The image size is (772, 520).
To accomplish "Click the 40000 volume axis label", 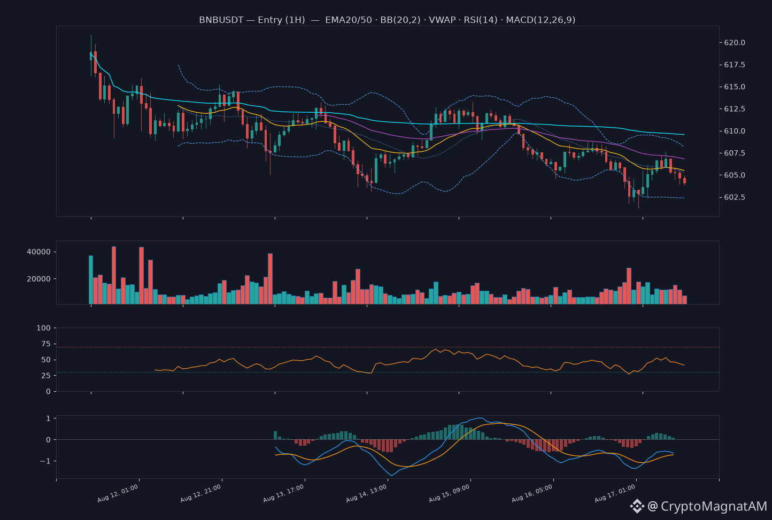I will click(x=38, y=252).
